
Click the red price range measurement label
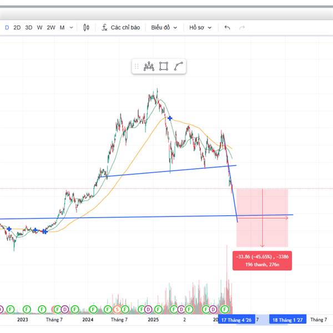(262, 261)
